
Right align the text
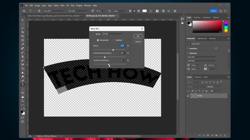[x=138, y=11]
